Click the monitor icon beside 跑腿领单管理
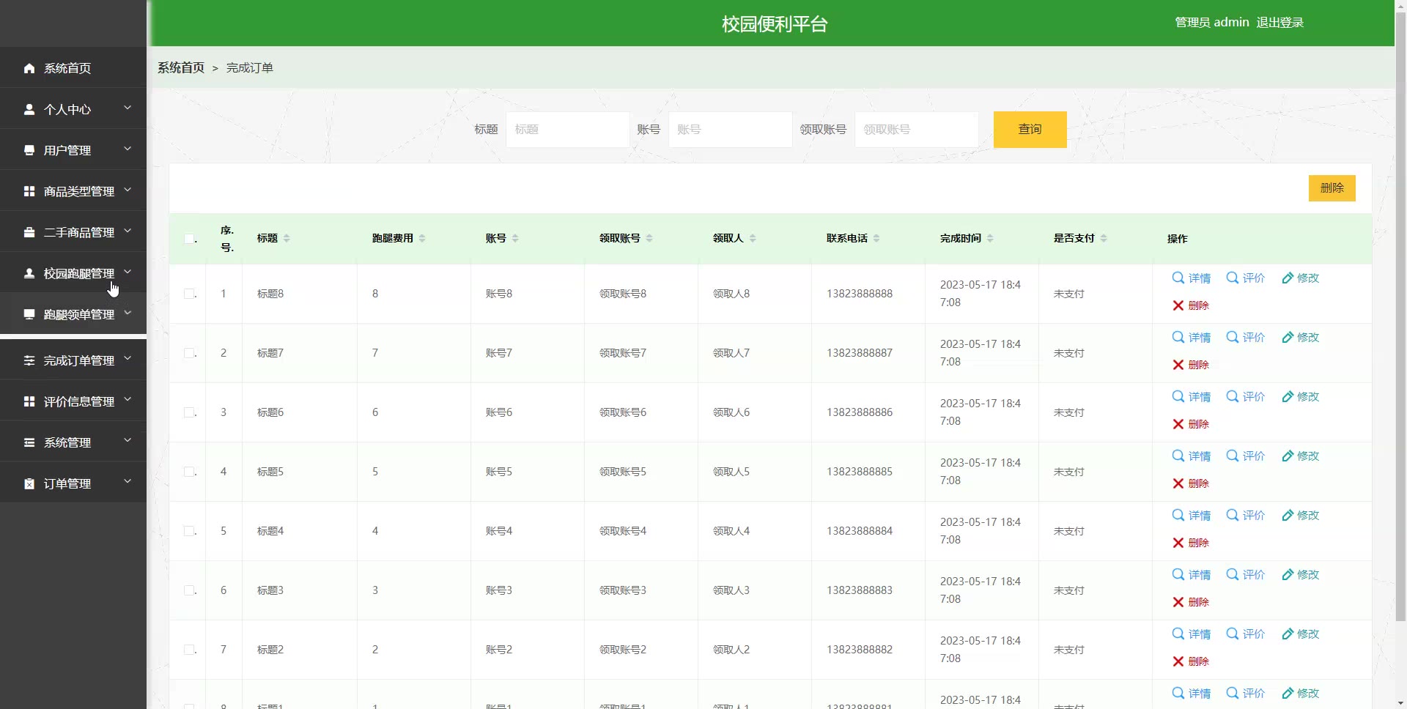 pos(29,314)
